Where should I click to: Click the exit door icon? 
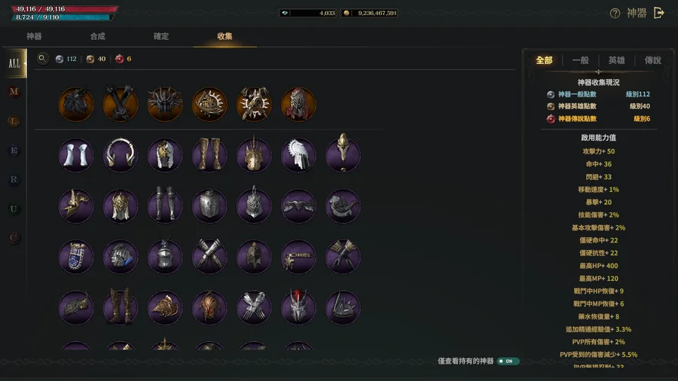click(x=658, y=13)
